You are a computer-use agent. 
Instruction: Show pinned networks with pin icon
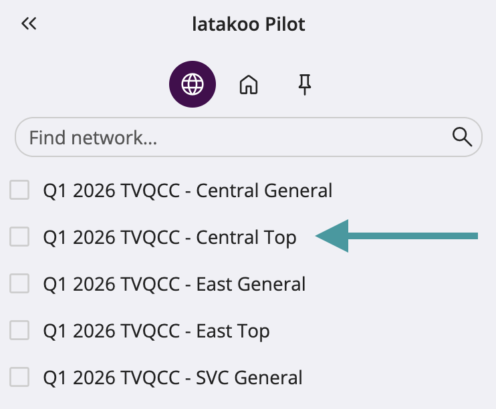(x=305, y=84)
